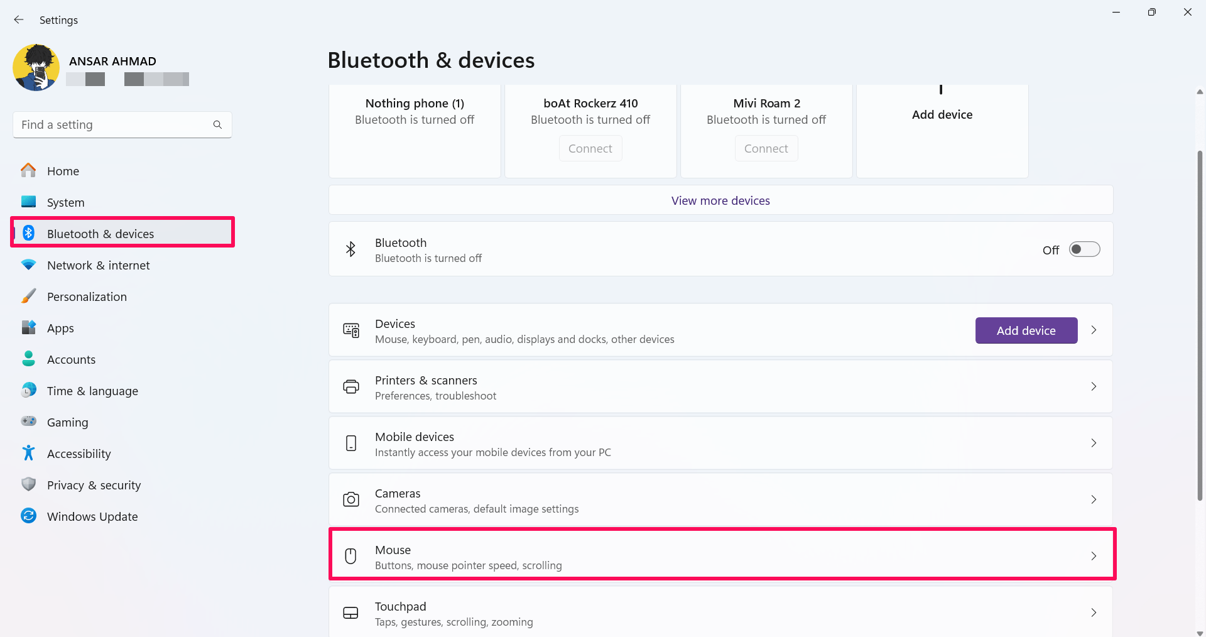Click the Network wifi icon
Screen dimensions: 1206x637
28,264
